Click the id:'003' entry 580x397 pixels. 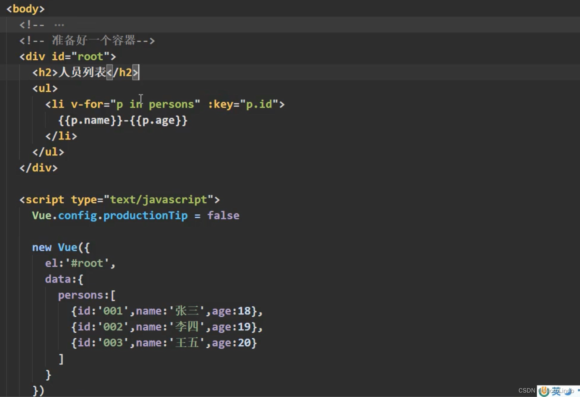pos(103,343)
